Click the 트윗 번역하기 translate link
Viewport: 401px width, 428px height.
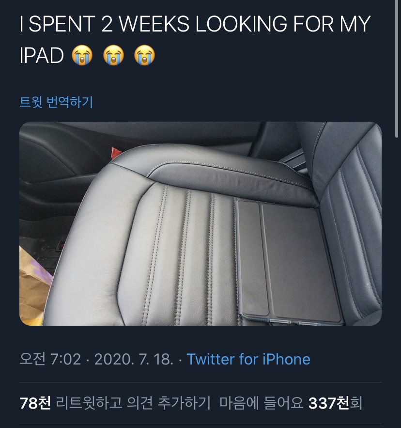[x=56, y=102]
